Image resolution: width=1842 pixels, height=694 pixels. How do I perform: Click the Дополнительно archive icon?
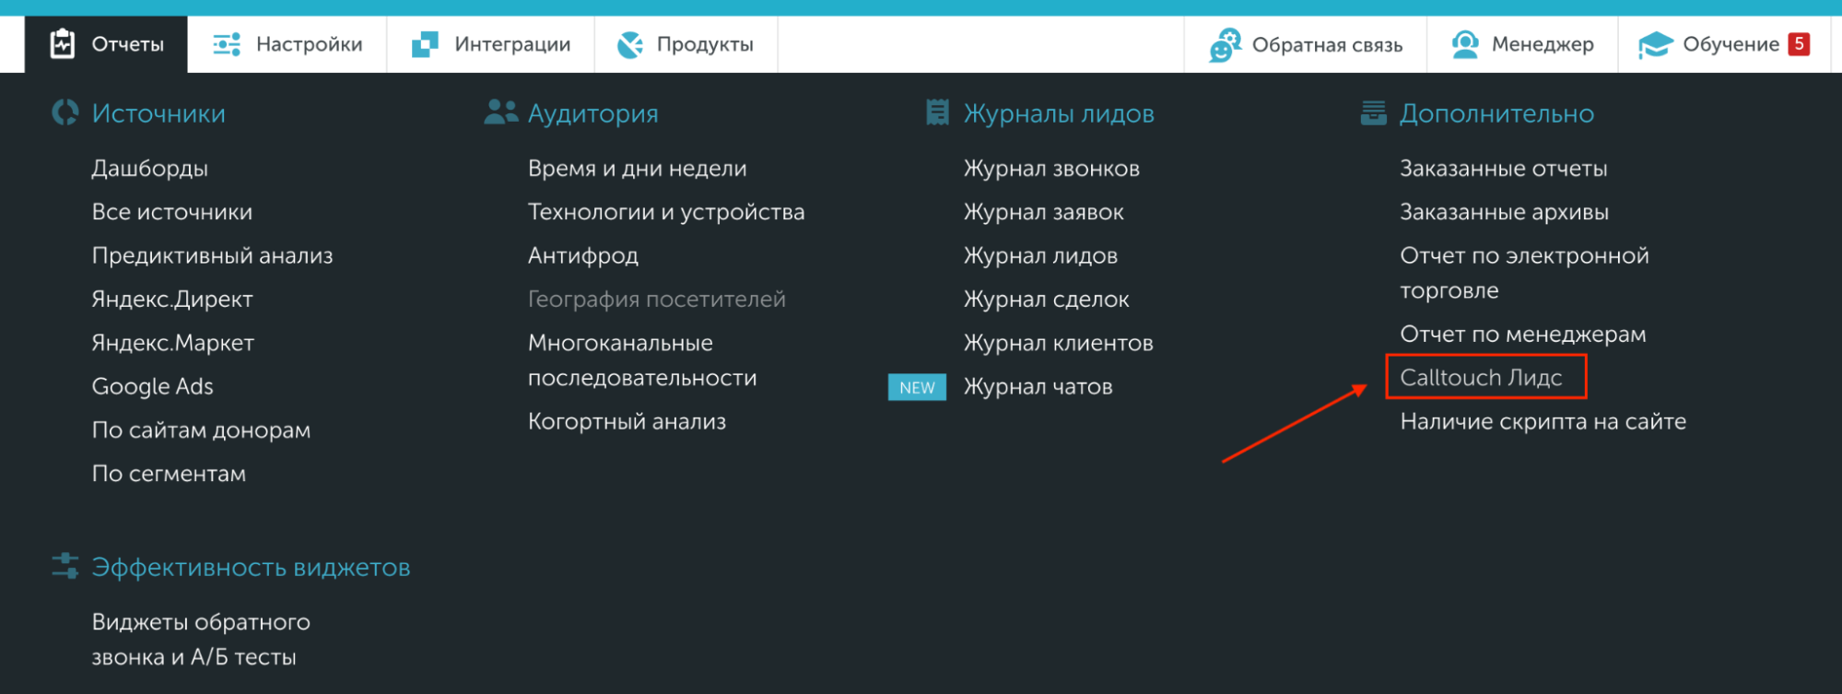pyautogui.click(x=1373, y=112)
